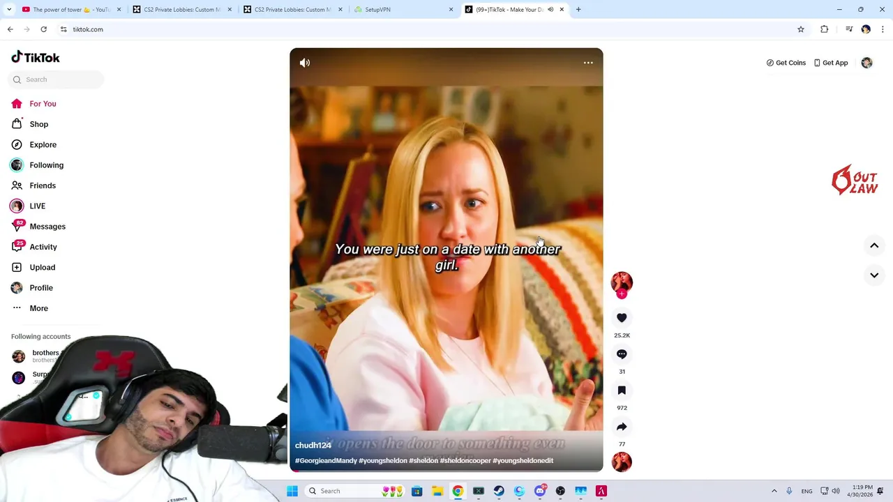Go to next video with the down chevron

coord(874,275)
